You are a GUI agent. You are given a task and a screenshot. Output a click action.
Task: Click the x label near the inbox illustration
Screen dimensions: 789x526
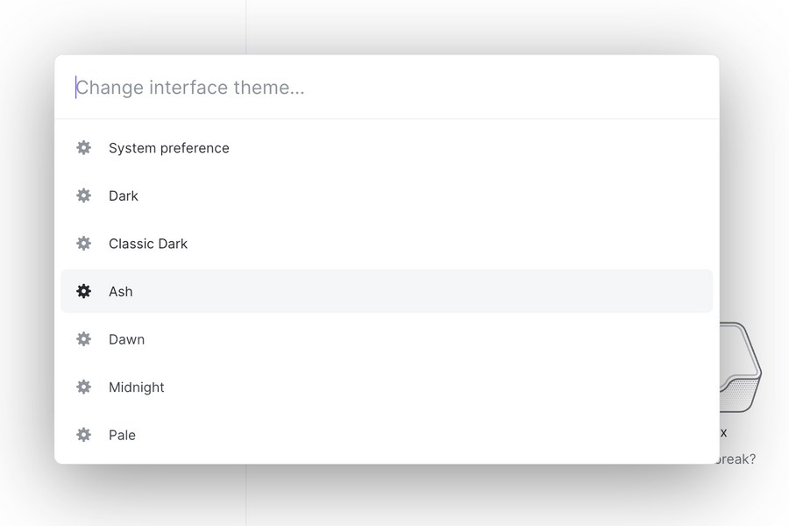click(722, 431)
